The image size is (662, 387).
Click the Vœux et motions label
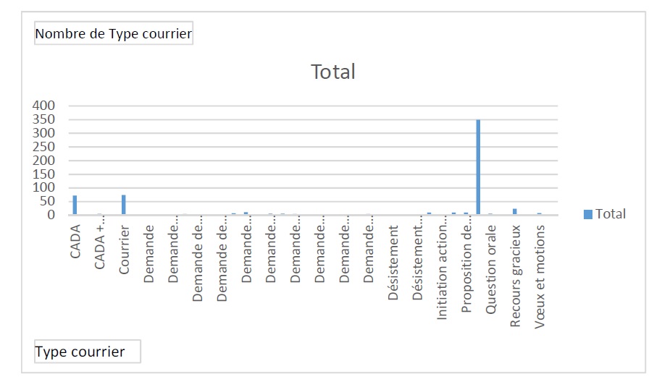click(540, 276)
